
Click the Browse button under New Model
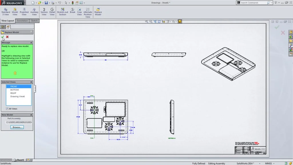tap(17, 127)
